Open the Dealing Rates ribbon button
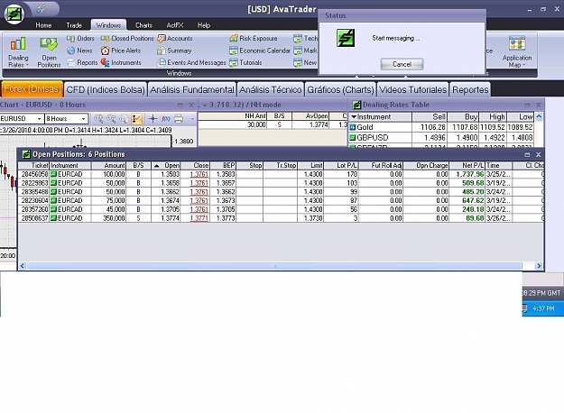Screen dimensions: 564x413 pos(18,52)
